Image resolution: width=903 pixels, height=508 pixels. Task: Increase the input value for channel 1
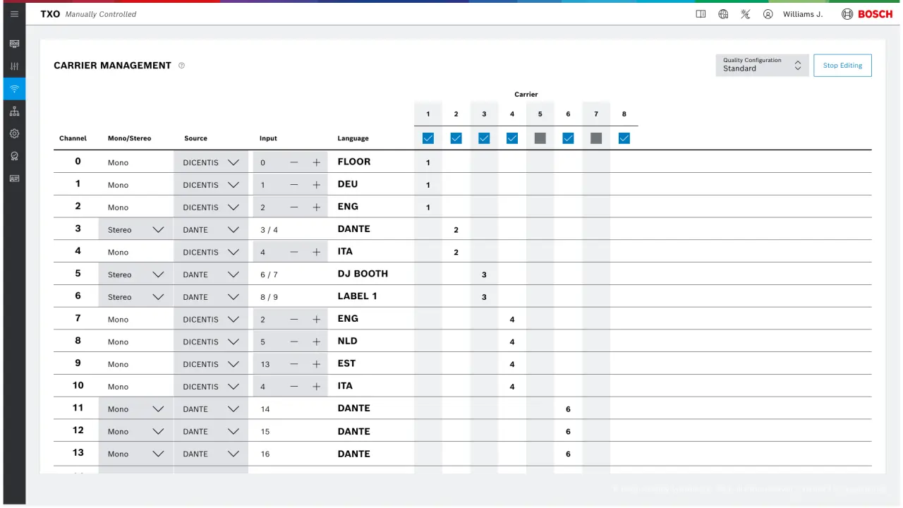point(317,185)
